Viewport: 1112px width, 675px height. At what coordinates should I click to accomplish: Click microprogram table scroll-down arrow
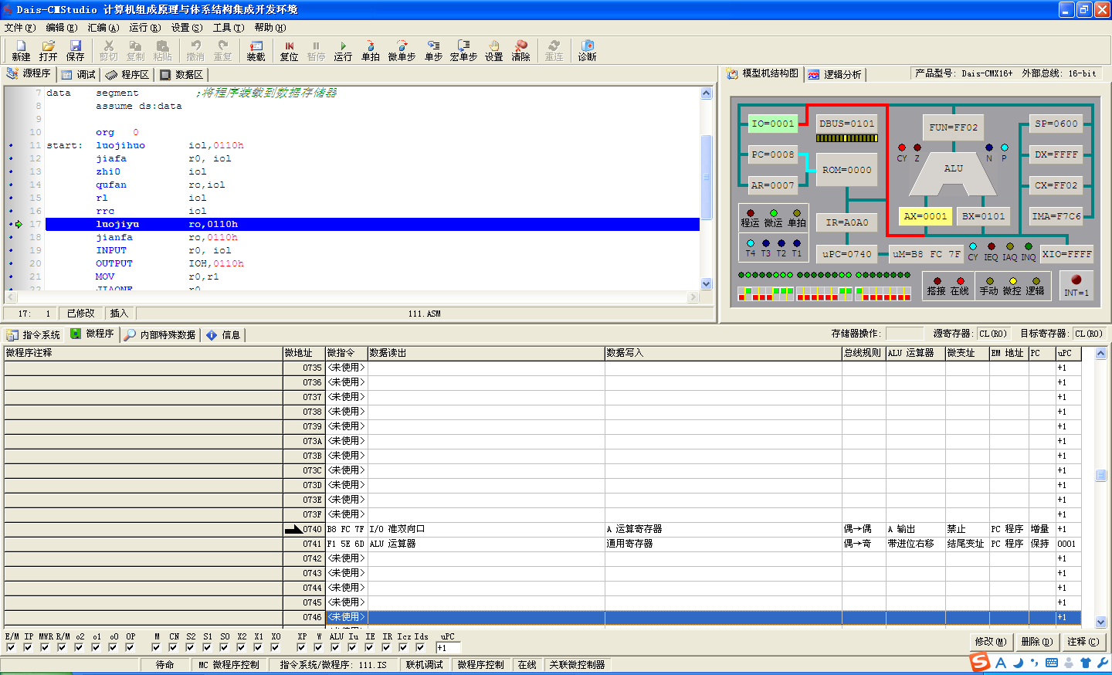[x=1101, y=622]
